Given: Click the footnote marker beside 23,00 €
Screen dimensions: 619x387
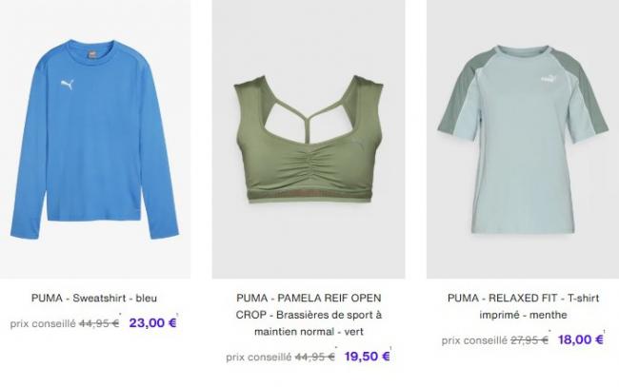Looking at the screenshot, I should click(x=177, y=315).
